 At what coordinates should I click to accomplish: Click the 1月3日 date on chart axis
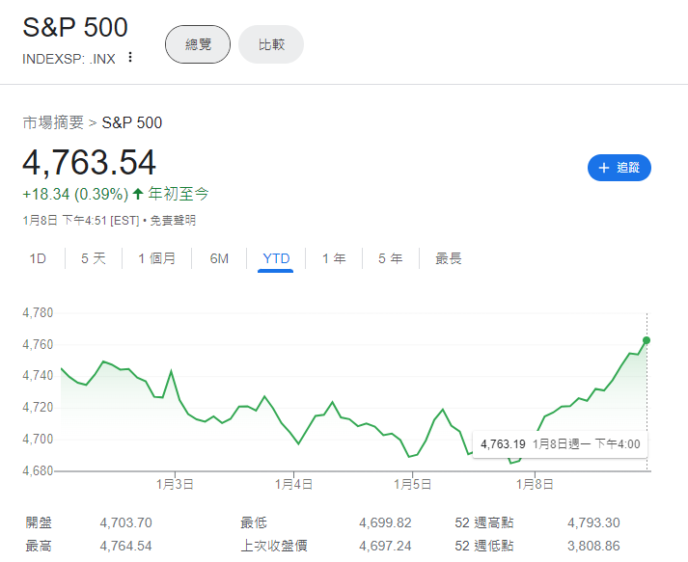pyautogui.click(x=175, y=483)
